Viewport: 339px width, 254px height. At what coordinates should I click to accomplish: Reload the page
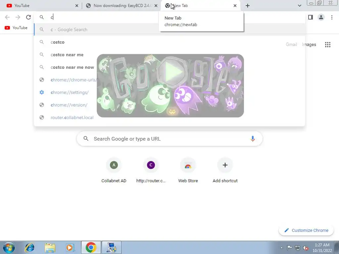[28, 17]
